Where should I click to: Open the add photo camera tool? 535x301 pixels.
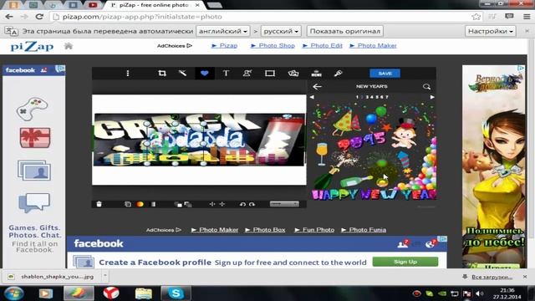[293, 74]
